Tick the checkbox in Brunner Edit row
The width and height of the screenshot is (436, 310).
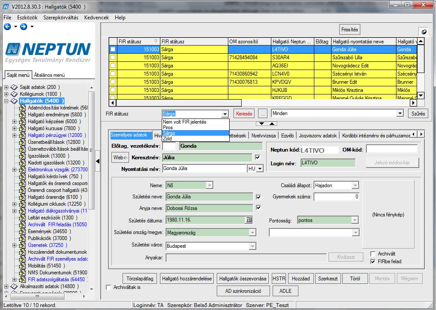tap(113, 82)
